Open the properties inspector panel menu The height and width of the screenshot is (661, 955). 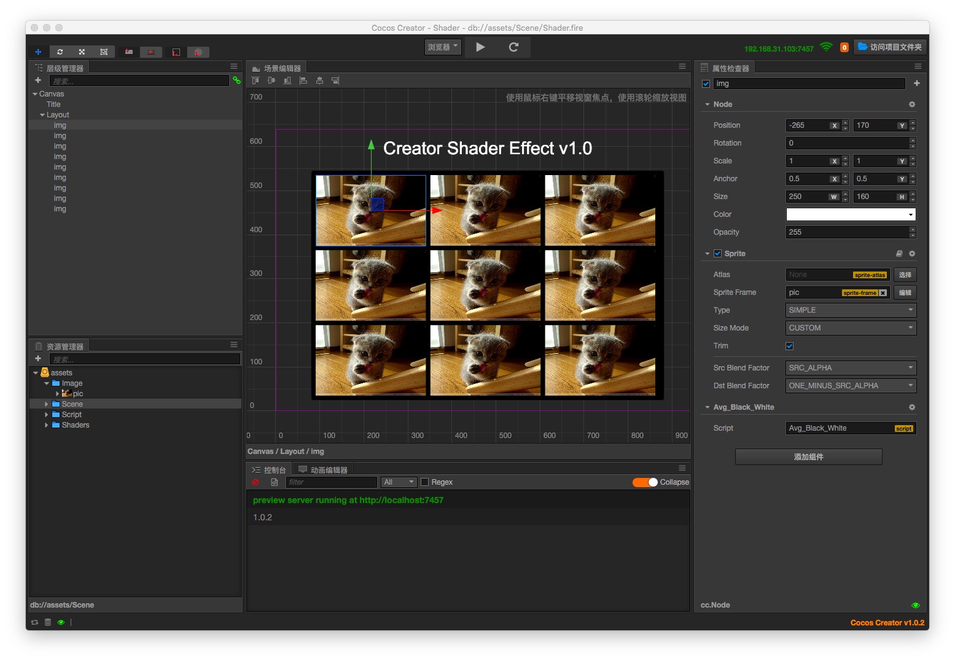click(918, 66)
